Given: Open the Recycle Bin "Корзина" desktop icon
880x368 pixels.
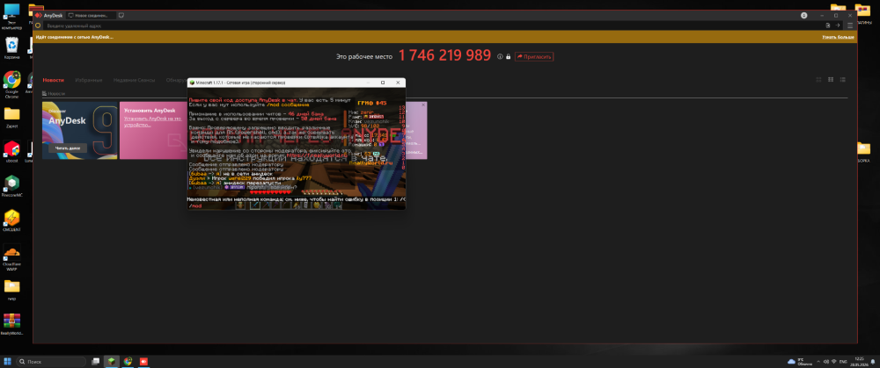Looking at the screenshot, I should 11,48.
